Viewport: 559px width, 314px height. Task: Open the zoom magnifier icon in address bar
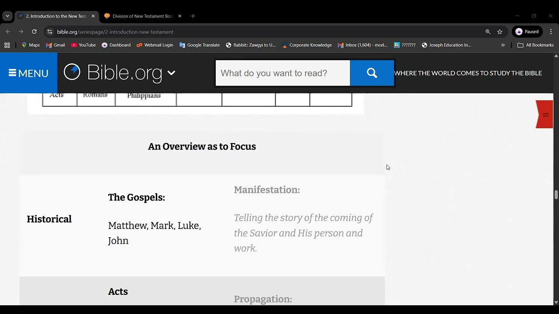[488, 32]
